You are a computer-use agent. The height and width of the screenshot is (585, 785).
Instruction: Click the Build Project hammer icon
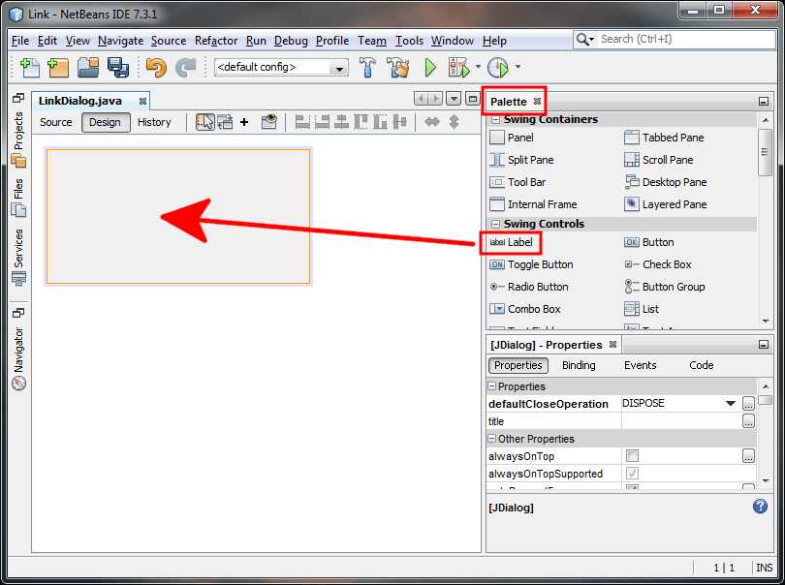(367, 67)
